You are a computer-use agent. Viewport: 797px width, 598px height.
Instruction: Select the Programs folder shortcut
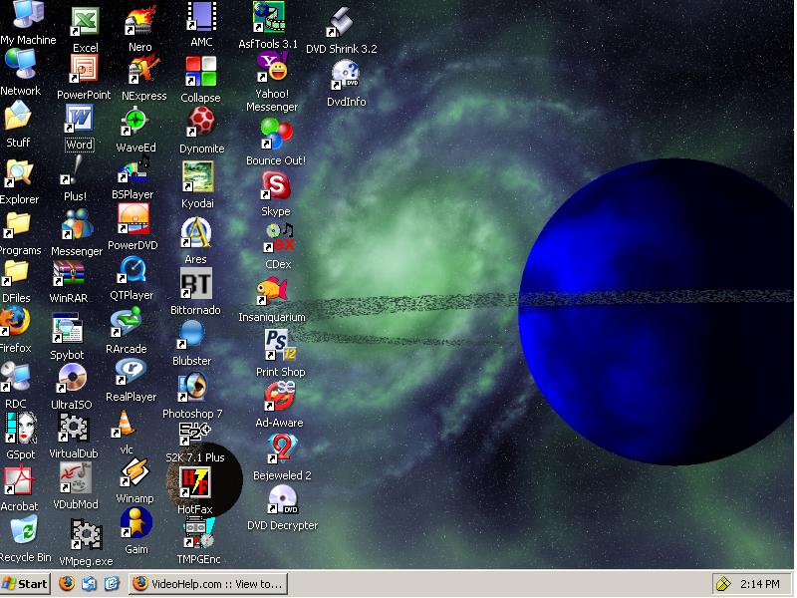(18, 225)
